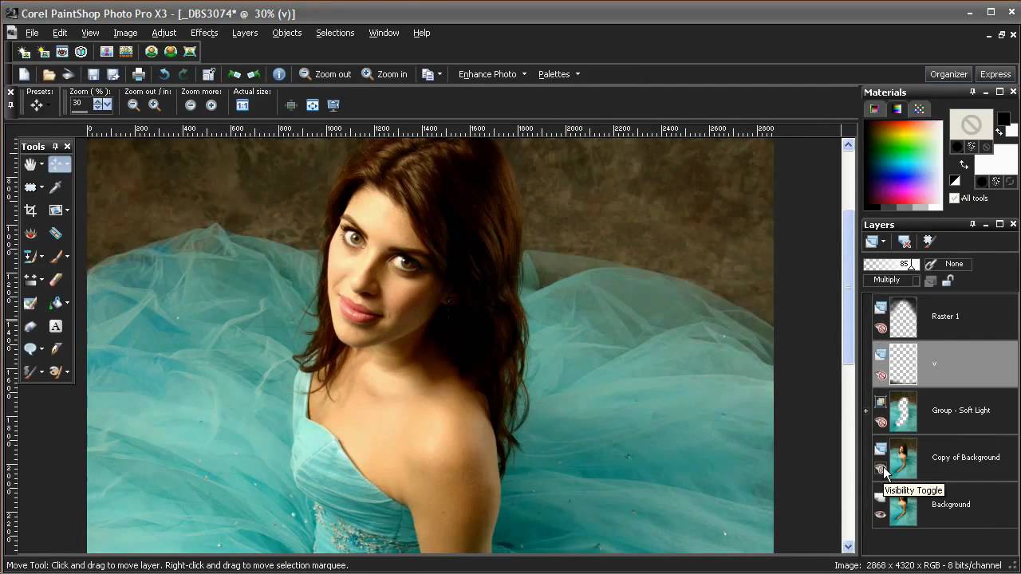Click the Organizer button
Image resolution: width=1021 pixels, height=574 pixels.
(948, 74)
